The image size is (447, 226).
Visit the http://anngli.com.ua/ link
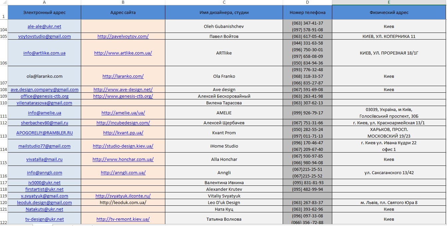123,173
